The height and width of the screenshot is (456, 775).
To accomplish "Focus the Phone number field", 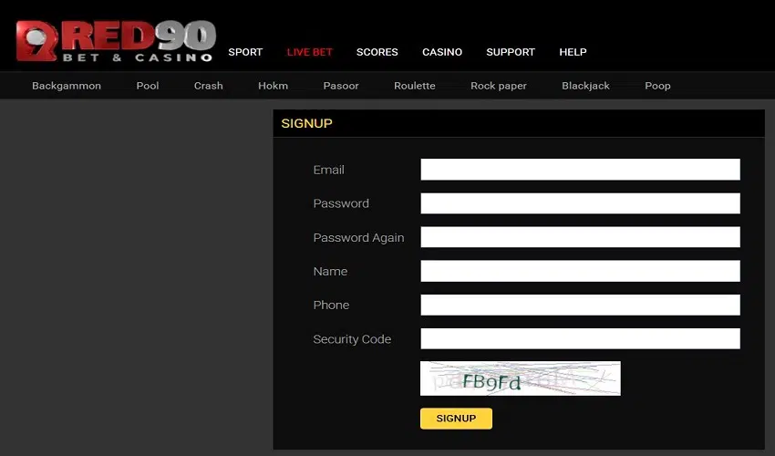I will click(x=580, y=305).
